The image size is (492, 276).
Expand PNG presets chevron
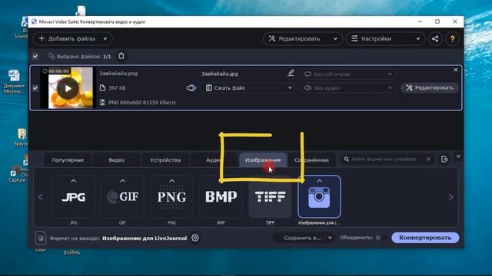pyautogui.click(x=171, y=181)
